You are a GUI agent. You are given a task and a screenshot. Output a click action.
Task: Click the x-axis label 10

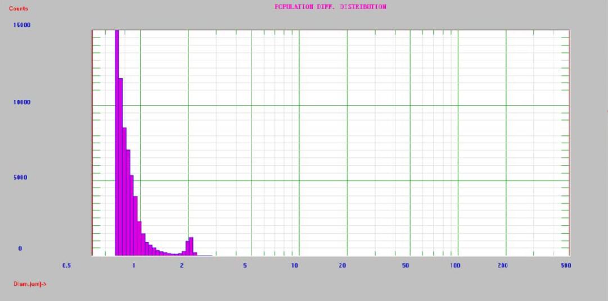click(x=294, y=265)
